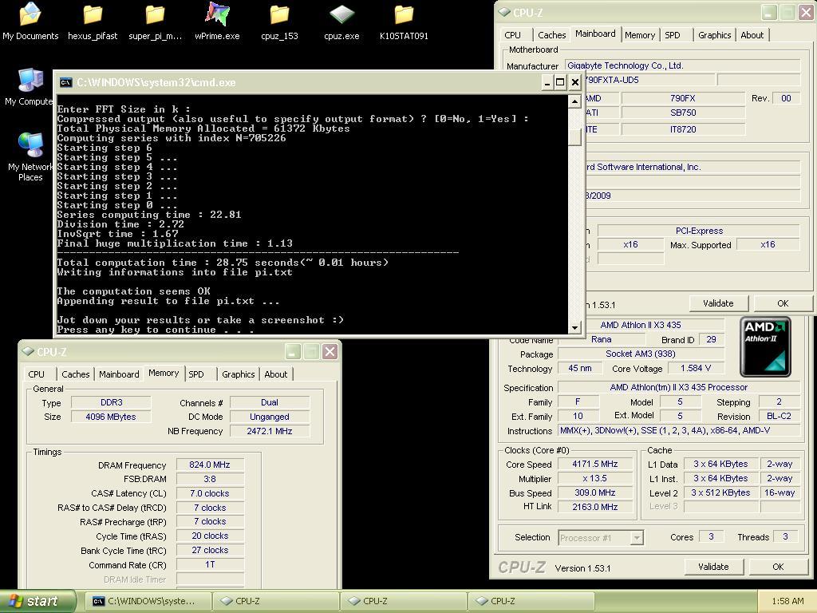Click the CAS# Latency 7.0 clocks value
Screen dimensions: 817x613
pyautogui.click(x=210, y=493)
